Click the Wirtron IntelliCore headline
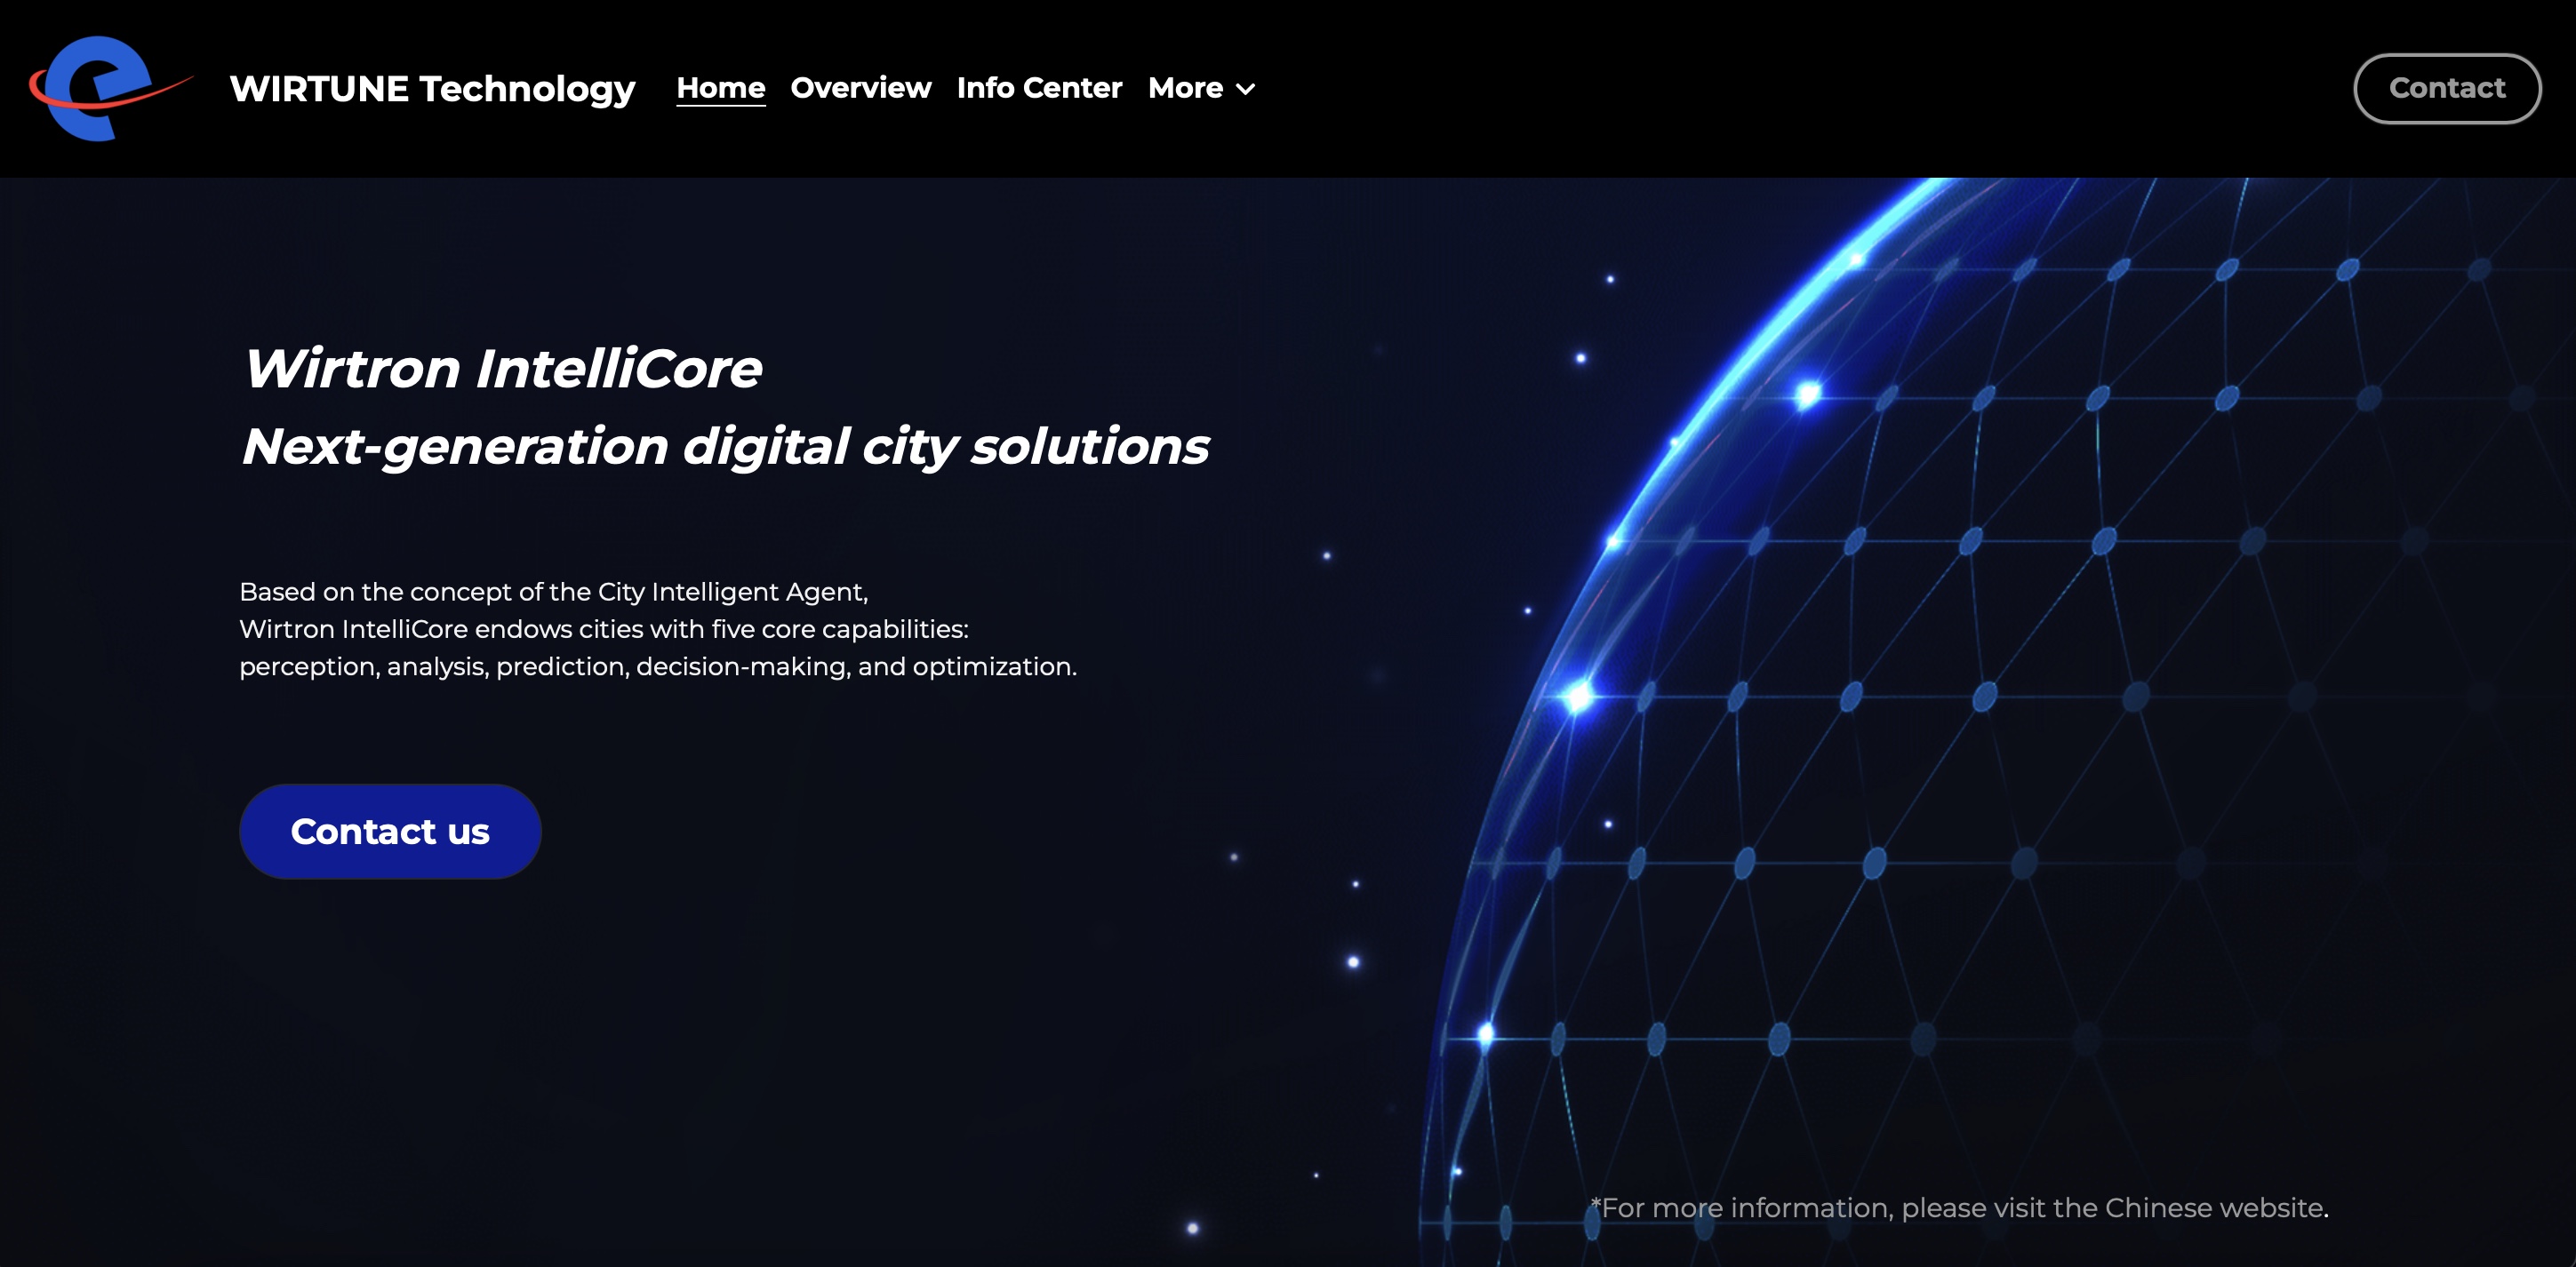The height and width of the screenshot is (1267, 2576). click(x=502, y=368)
